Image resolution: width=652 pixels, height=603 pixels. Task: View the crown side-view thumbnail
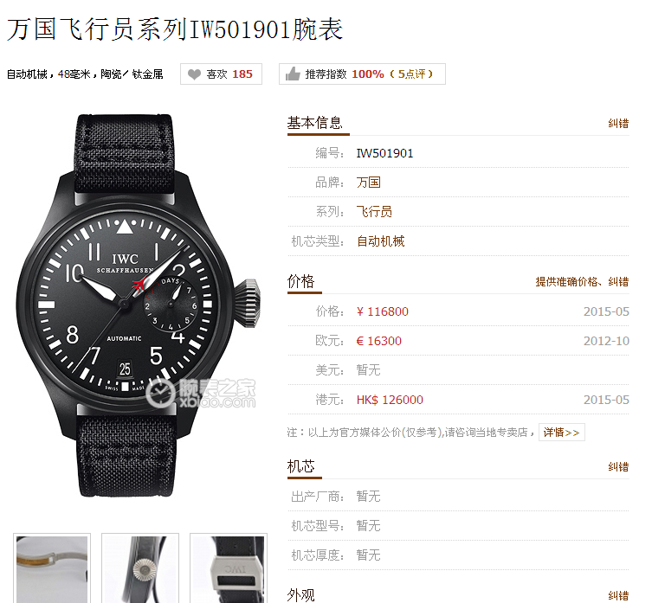(x=140, y=568)
